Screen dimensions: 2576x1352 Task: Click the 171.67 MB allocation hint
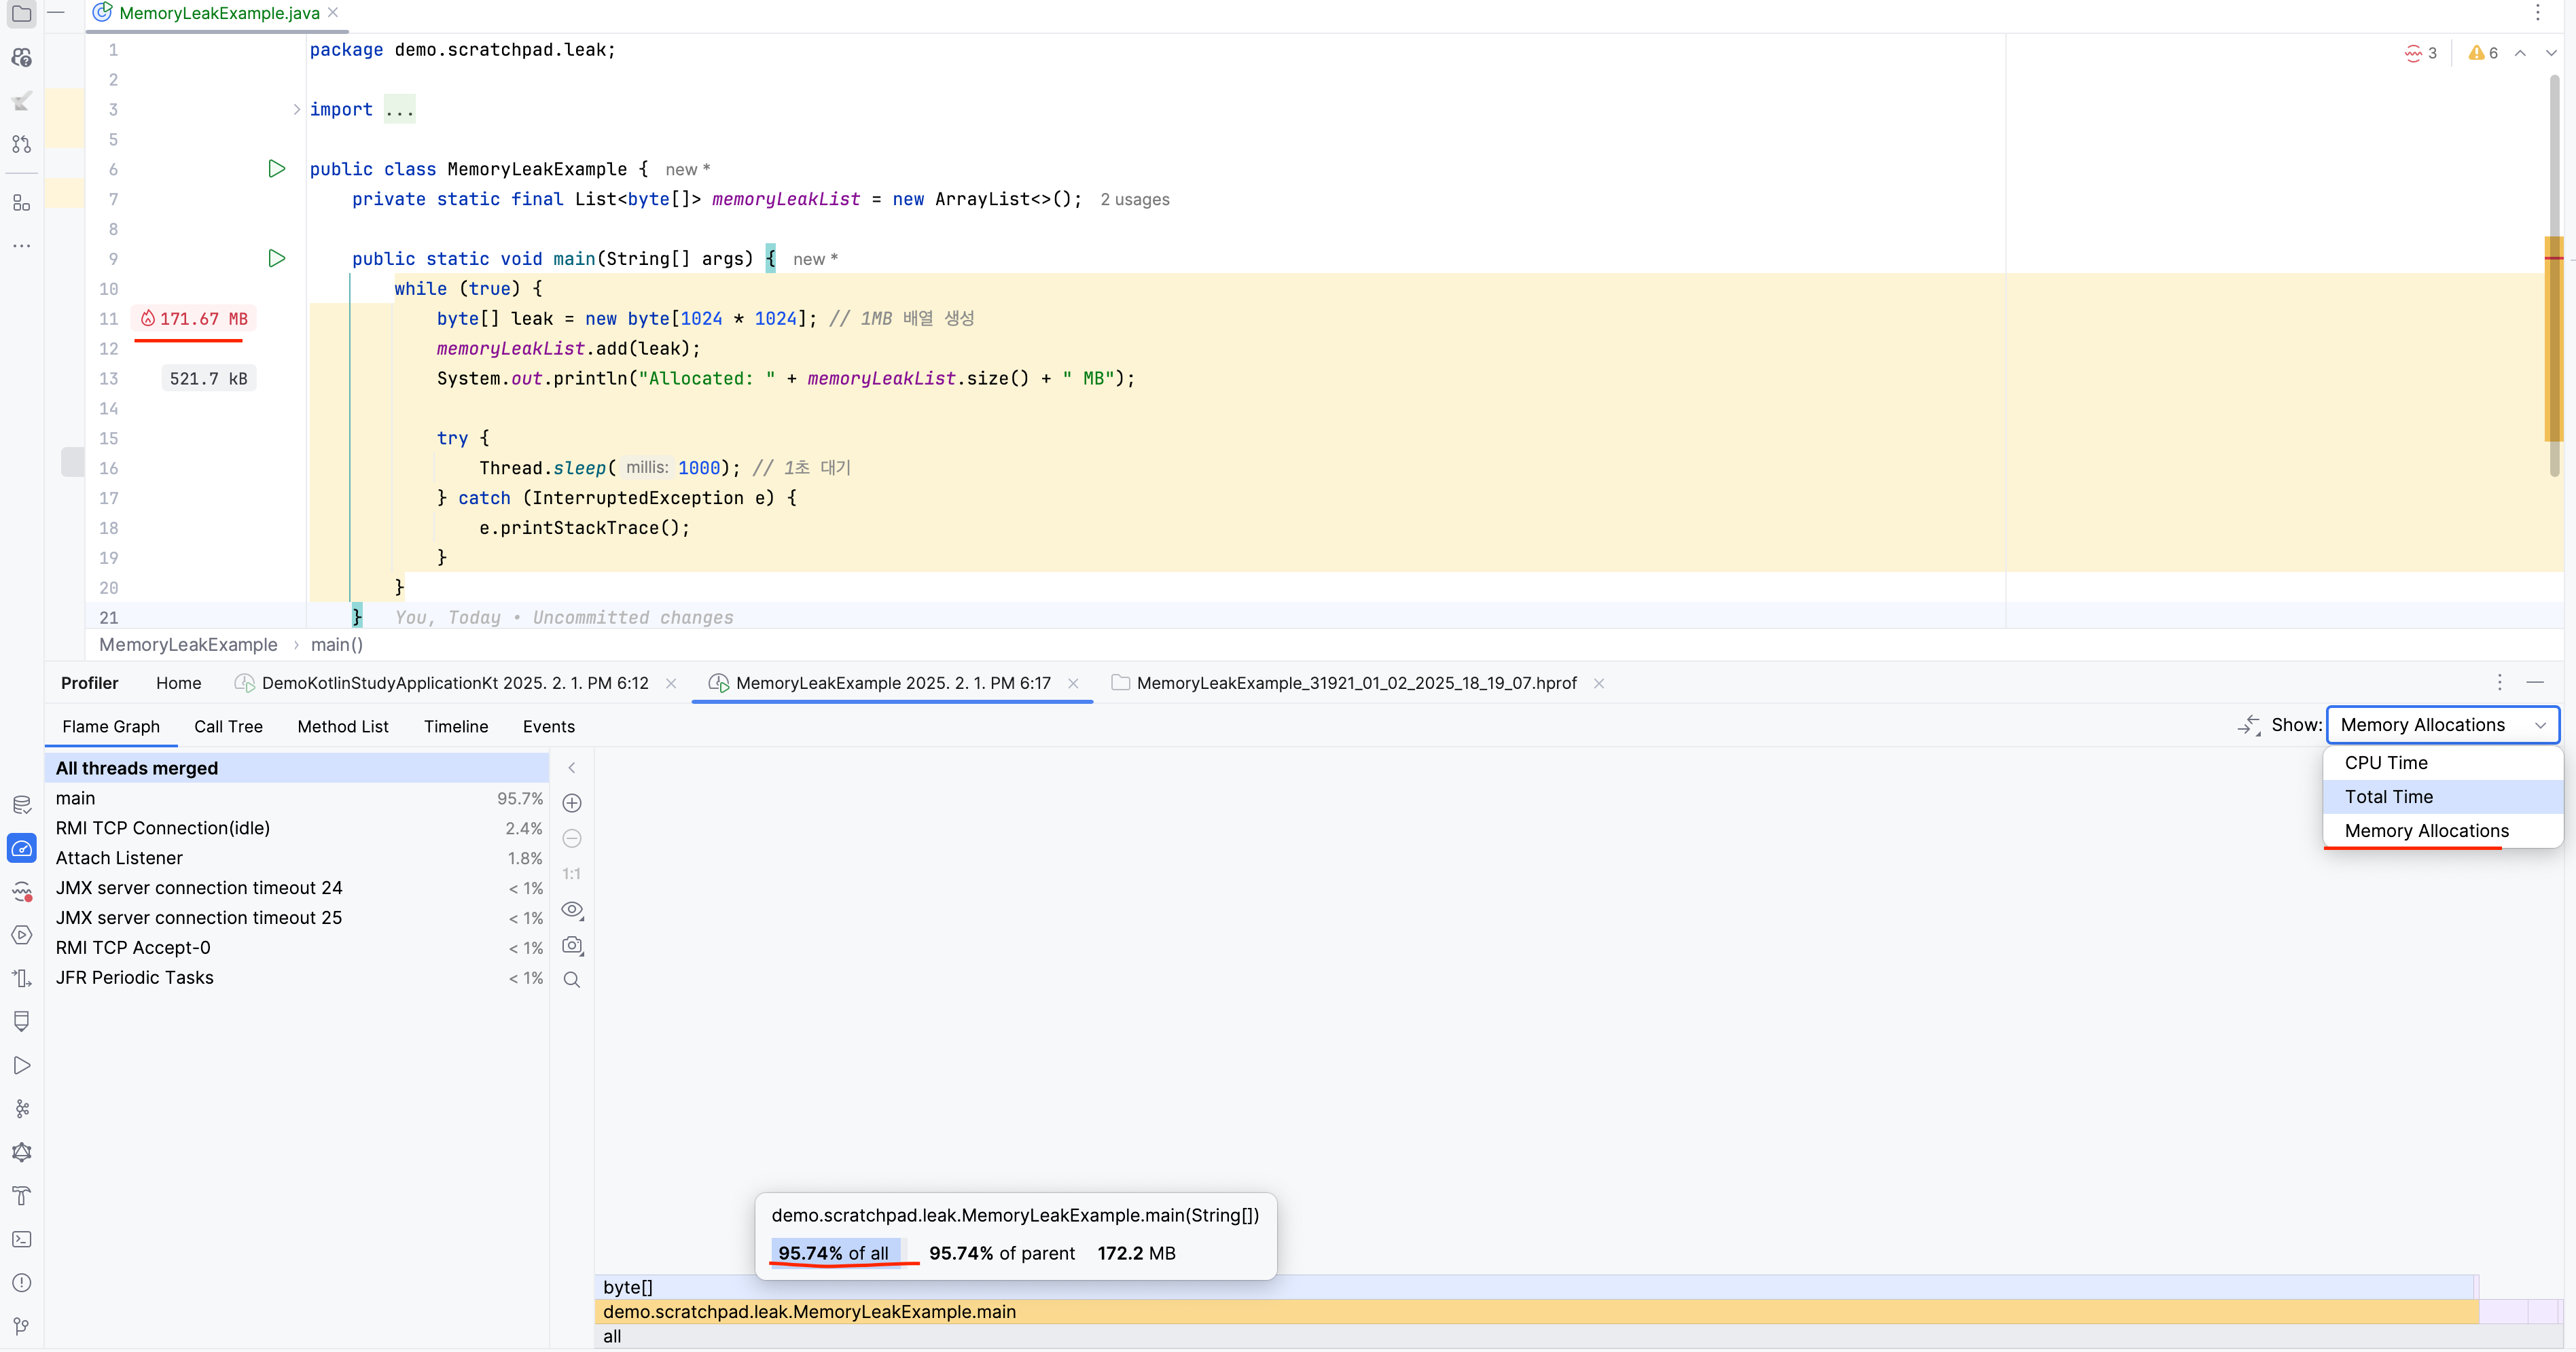(194, 318)
